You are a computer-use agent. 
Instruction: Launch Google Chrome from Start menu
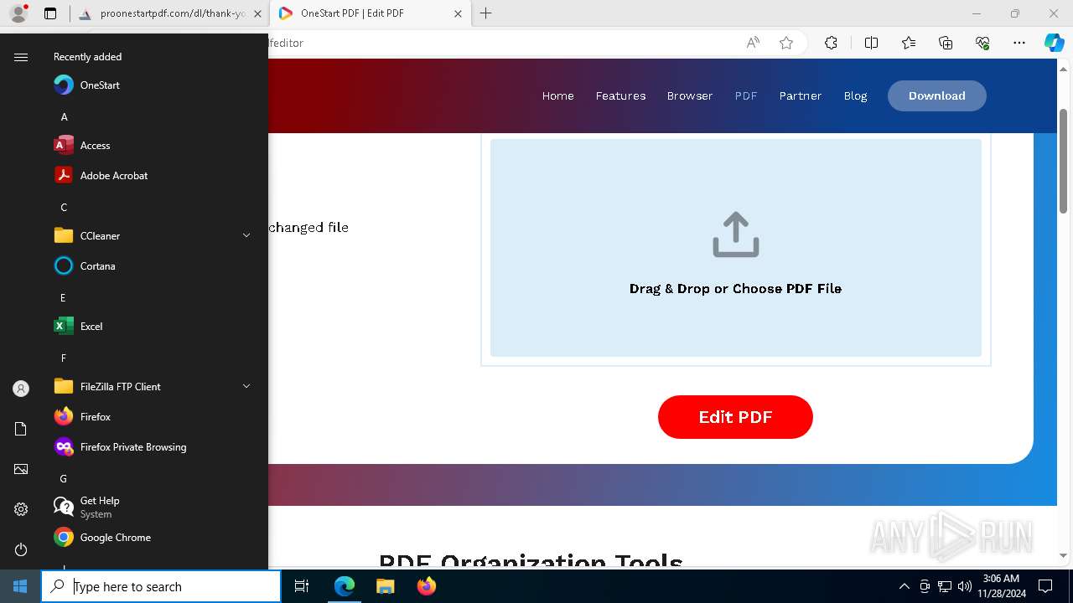click(151, 538)
